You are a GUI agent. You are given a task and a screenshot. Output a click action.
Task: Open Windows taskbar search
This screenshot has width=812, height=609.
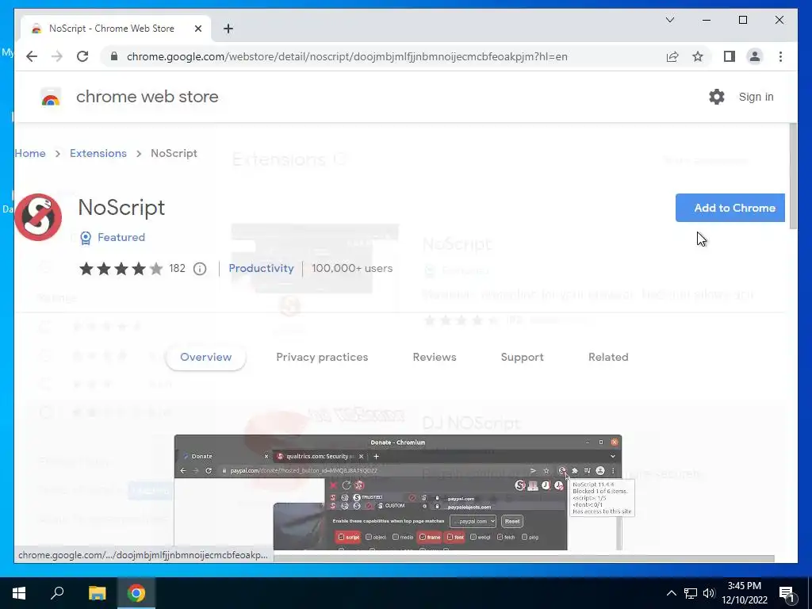57,593
